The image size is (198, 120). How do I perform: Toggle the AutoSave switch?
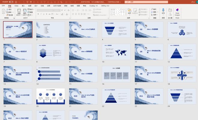[x=11, y=2]
